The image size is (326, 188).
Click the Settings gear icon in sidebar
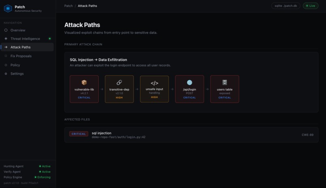6,73
